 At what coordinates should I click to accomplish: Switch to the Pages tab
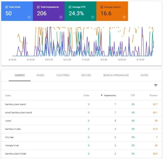click(40, 75)
